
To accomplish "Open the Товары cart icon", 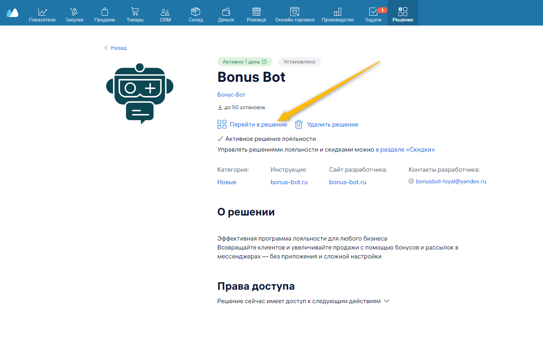I will tap(135, 12).
